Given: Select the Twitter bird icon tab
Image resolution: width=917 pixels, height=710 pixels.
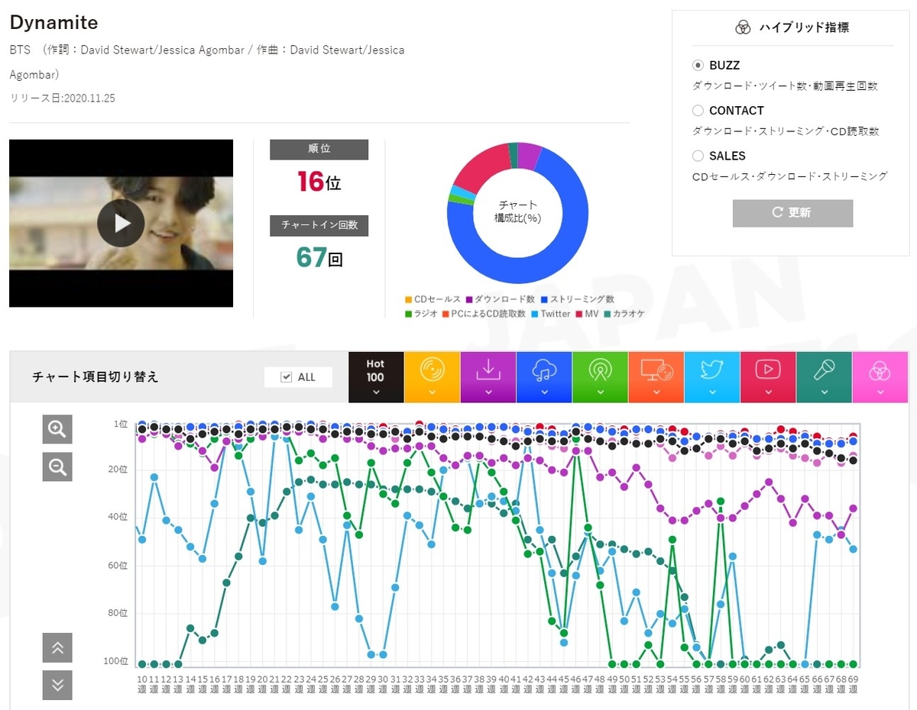Looking at the screenshot, I should point(712,370).
